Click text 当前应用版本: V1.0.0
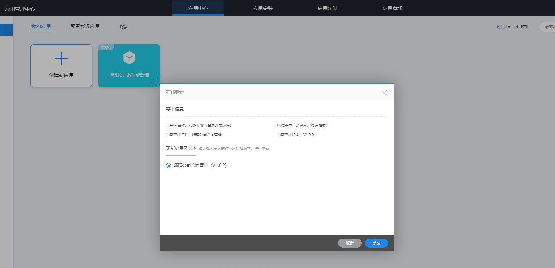Image resolution: width=555 pixels, height=268 pixels. pyautogui.click(x=295, y=135)
